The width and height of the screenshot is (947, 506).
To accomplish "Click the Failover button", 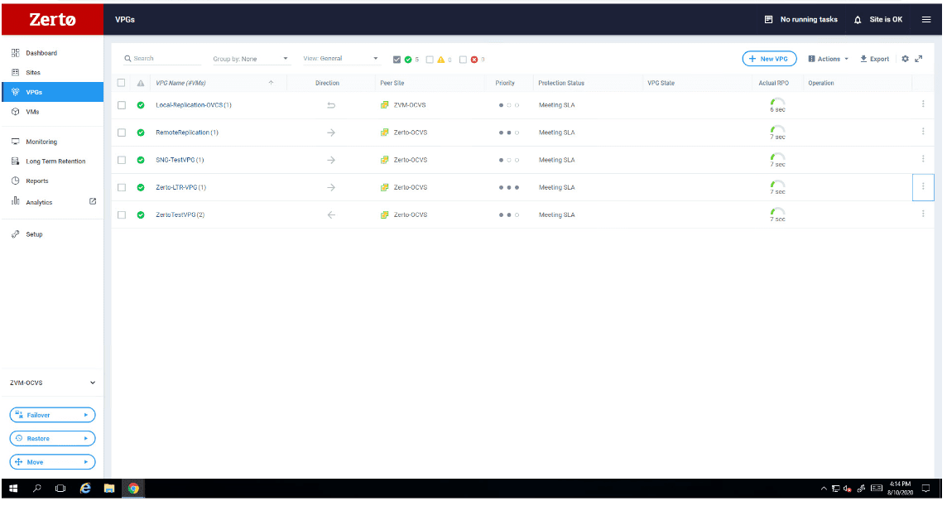I will click(52, 415).
